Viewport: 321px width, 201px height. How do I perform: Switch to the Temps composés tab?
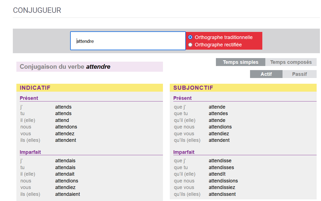coord(291,62)
